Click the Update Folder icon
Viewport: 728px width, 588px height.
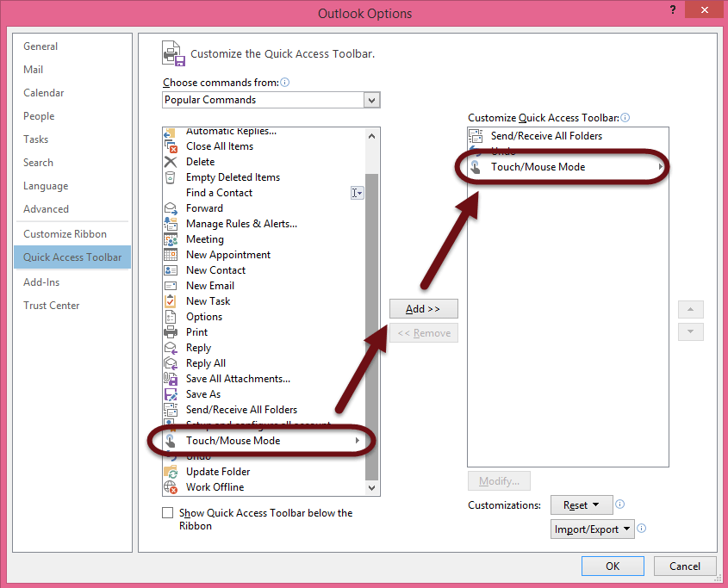coord(171,472)
